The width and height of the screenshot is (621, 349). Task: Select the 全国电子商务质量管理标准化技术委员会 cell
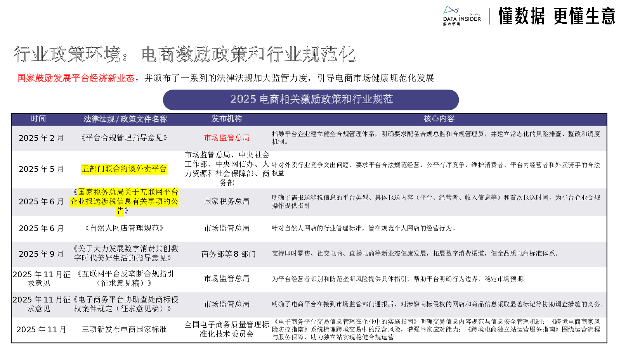pyautogui.click(x=227, y=329)
